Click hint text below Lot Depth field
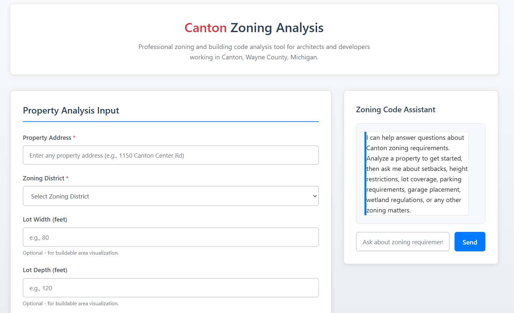The image size is (514, 313). pos(71,304)
